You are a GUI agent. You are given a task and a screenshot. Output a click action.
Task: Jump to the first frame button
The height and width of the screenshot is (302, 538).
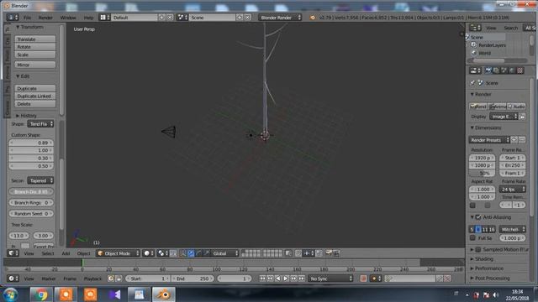[x=262, y=279]
